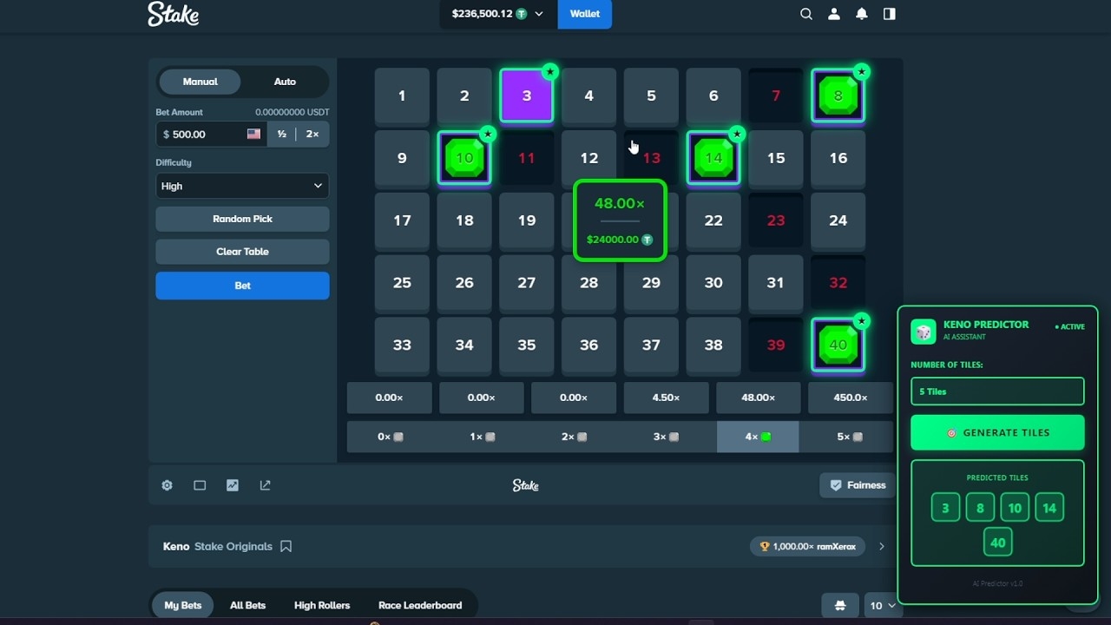This screenshot has height=625, width=1111.
Task: Click the 450.0× payout cell
Action: coord(851,398)
